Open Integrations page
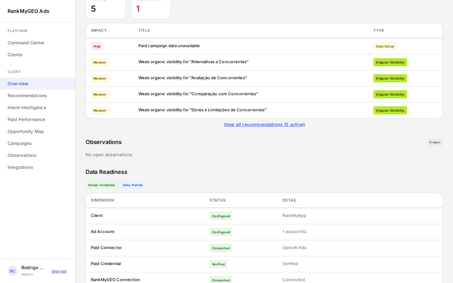This screenshot has height=283, width=453. [x=37, y=167]
